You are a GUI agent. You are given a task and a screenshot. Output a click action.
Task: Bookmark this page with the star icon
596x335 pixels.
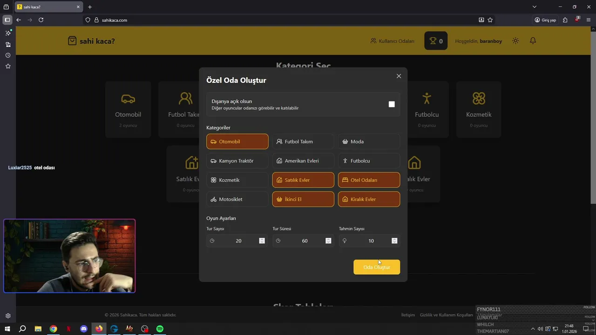coord(490,20)
